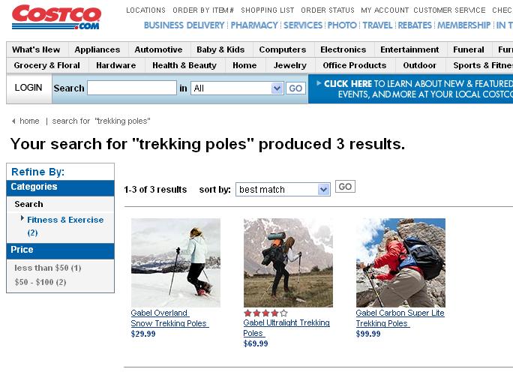Go to the home breadcrumb link

[x=30, y=121]
